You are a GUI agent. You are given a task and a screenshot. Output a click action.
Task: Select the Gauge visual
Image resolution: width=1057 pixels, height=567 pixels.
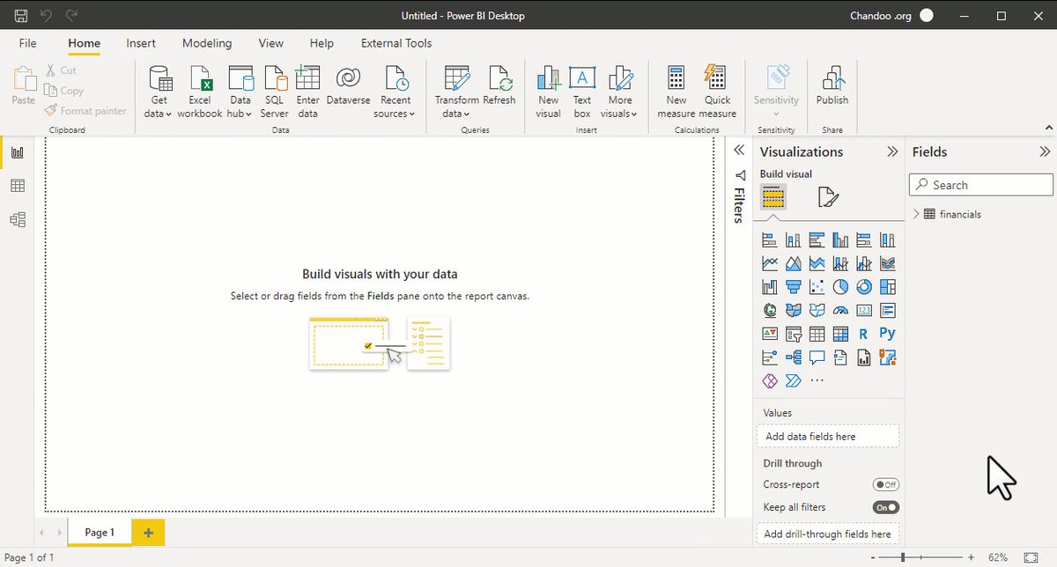pyautogui.click(x=840, y=310)
